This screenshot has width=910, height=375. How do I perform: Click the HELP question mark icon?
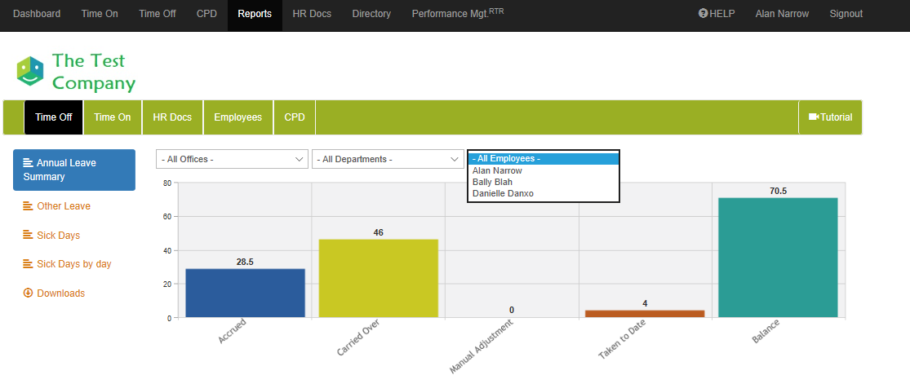703,14
